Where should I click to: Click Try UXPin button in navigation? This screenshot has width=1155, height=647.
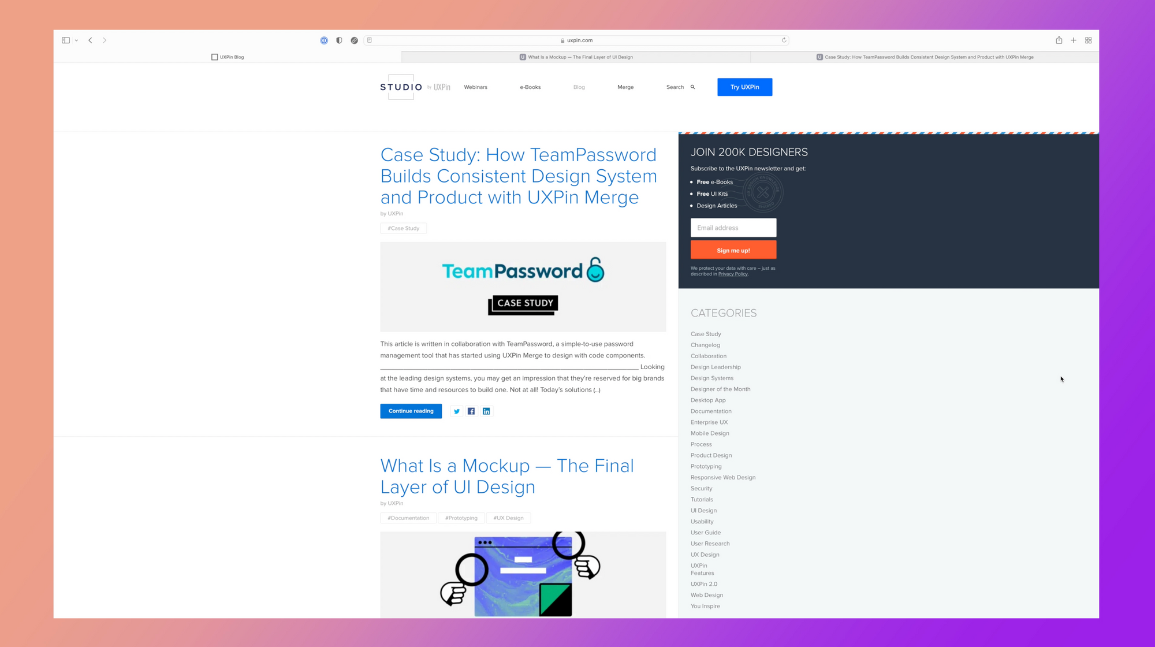(745, 87)
